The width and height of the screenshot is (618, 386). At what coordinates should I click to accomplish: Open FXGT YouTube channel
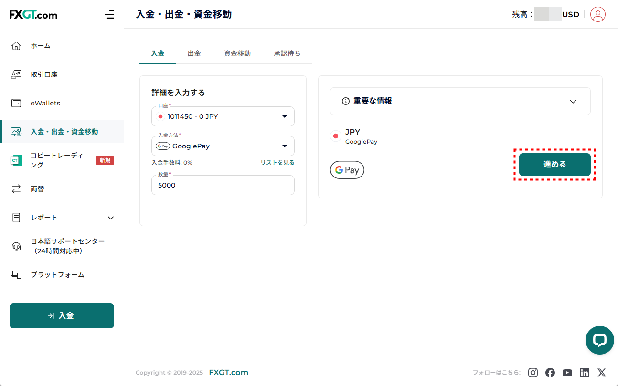point(567,373)
